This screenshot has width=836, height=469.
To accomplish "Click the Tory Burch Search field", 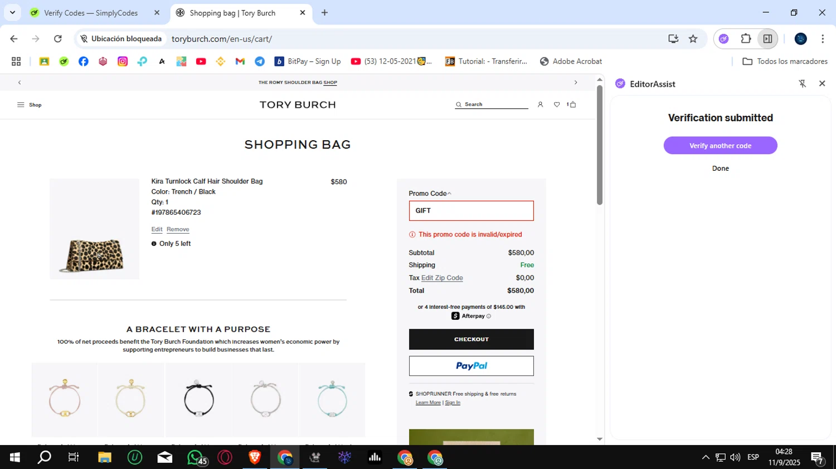I will click(492, 105).
